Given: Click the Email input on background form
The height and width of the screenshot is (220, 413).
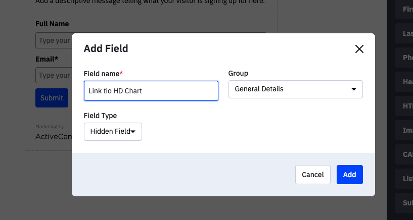Looking at the screenshot, I should (x=54, y=75).
